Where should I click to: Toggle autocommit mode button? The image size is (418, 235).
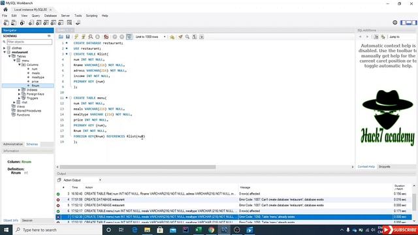tap(129, 37)
